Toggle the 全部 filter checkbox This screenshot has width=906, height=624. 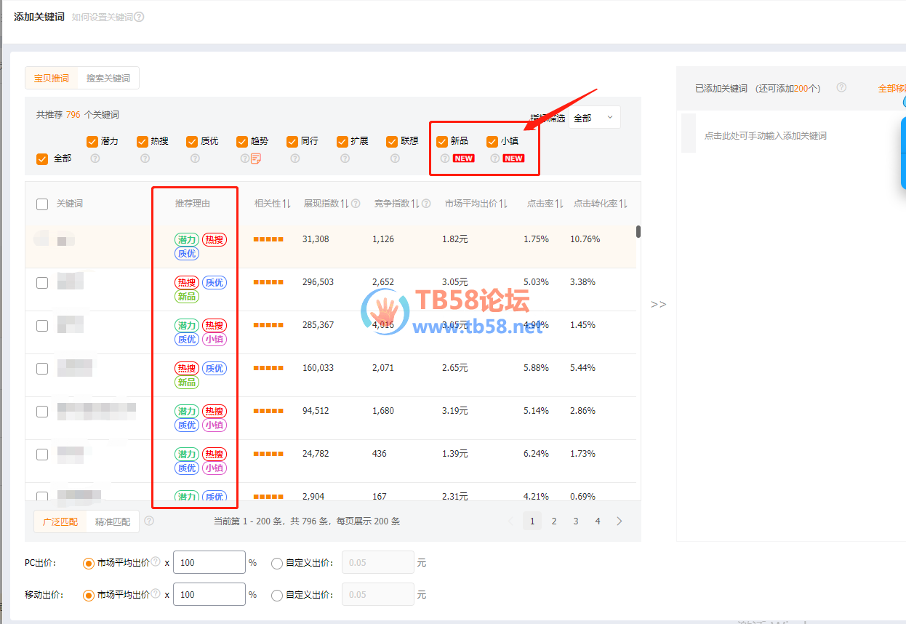point(42,159)
